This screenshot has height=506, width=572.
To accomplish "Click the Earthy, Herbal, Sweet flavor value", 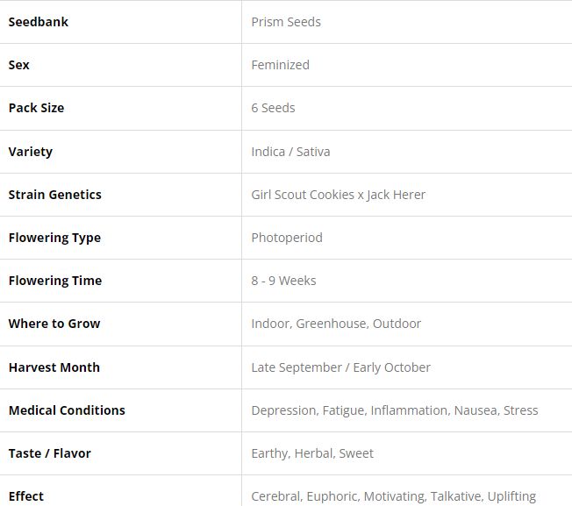I will (x=312, y=453).
